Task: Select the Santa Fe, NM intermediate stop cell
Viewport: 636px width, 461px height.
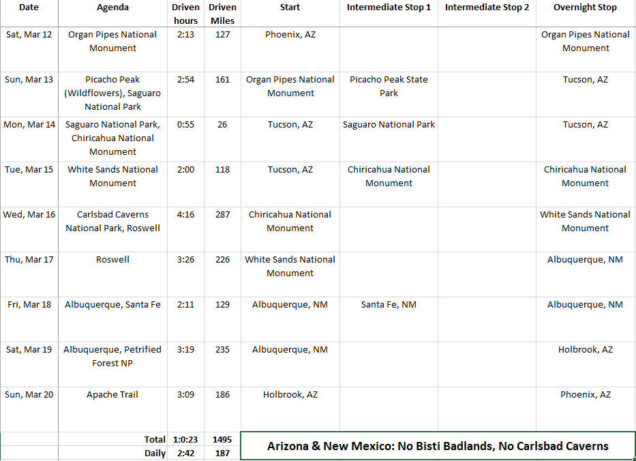Action: (389, 305)
